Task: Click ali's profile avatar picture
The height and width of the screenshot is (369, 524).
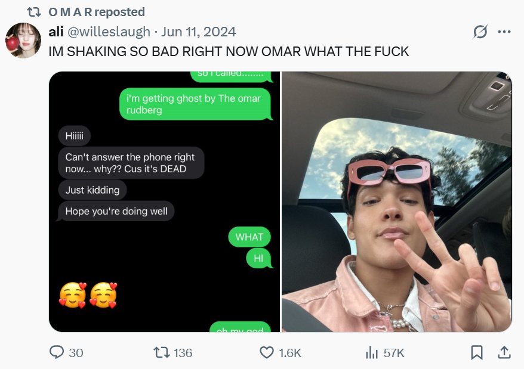Action: coord(23,41)
